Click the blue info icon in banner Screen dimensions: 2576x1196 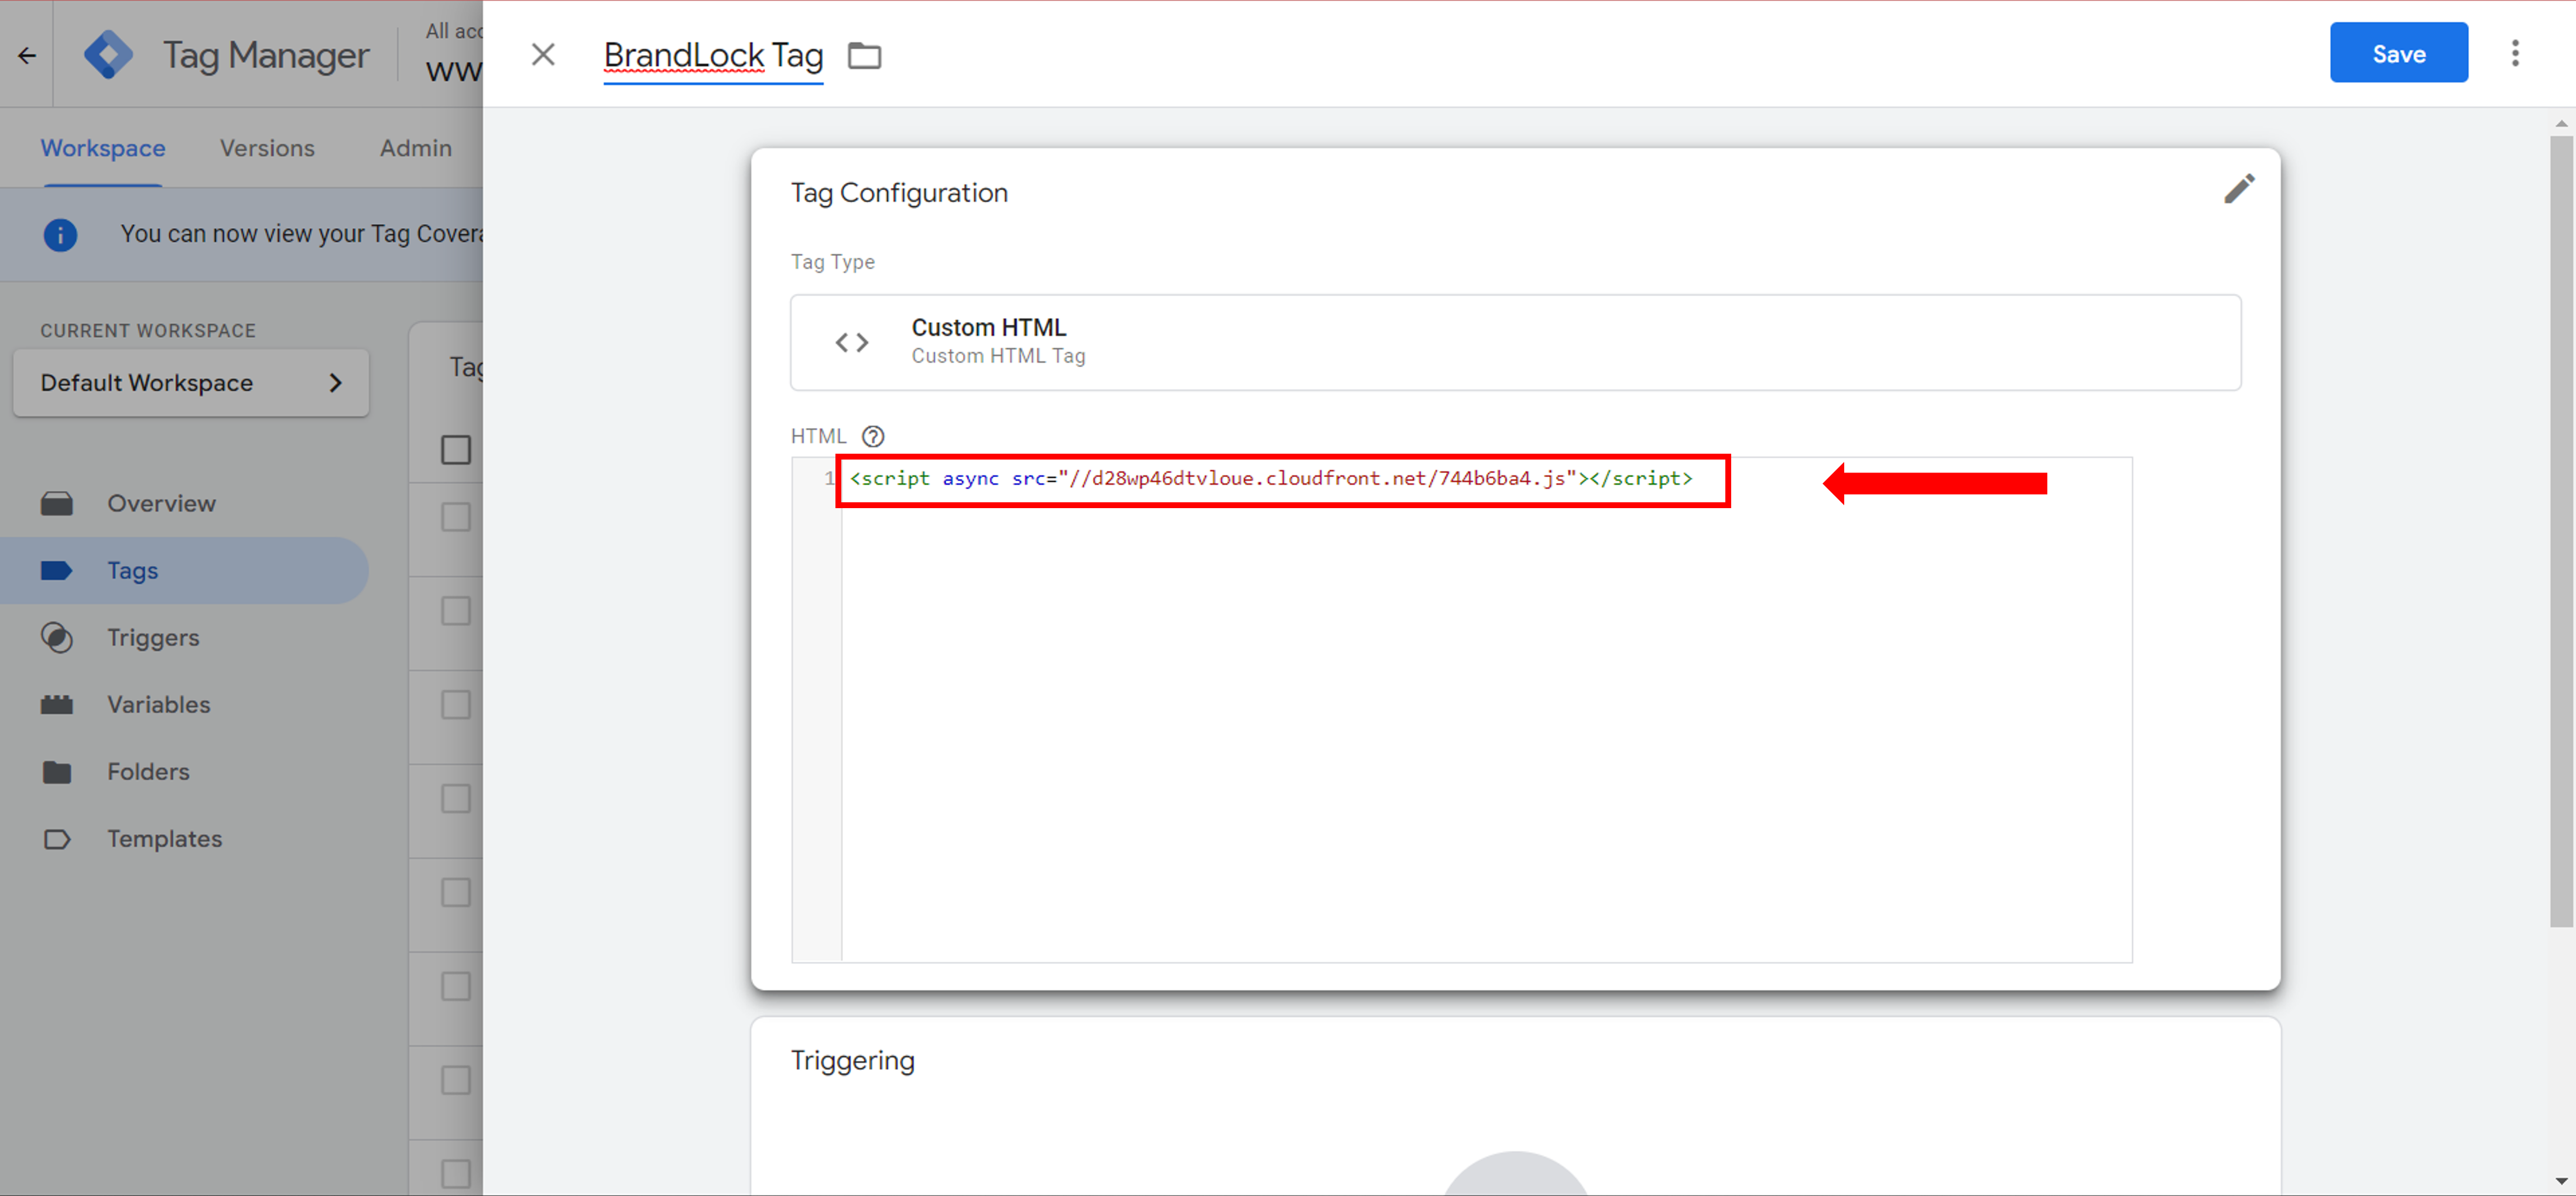[x=60, y=234]
